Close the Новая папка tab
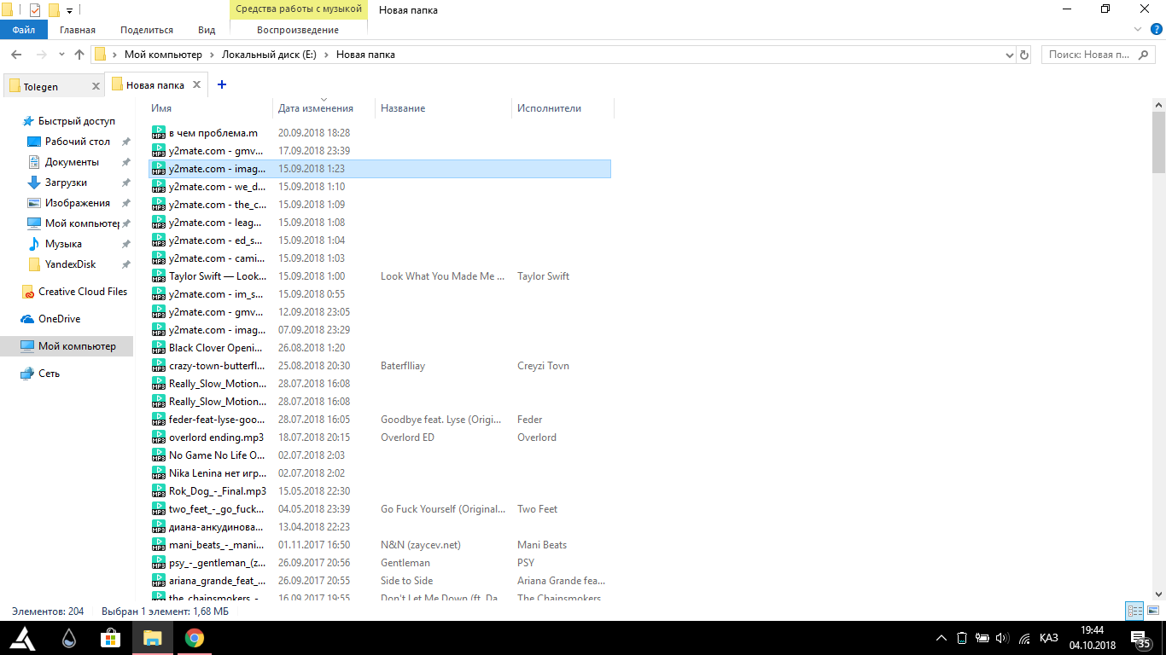 (x=196, y=85)
